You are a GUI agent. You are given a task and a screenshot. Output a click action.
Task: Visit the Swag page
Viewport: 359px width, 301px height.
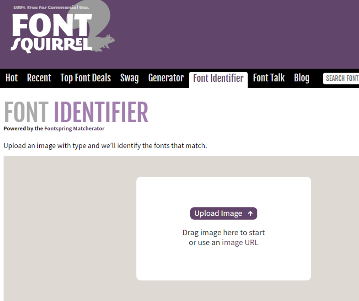[x=129, y=78]
